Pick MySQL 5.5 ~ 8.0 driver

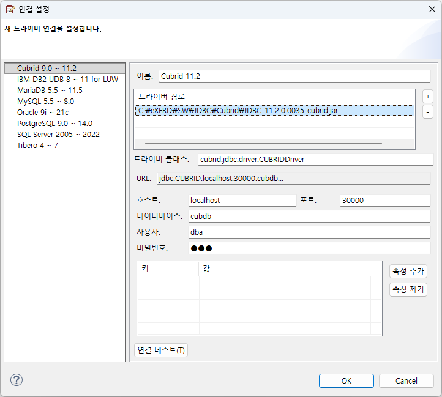coord(45,102)
